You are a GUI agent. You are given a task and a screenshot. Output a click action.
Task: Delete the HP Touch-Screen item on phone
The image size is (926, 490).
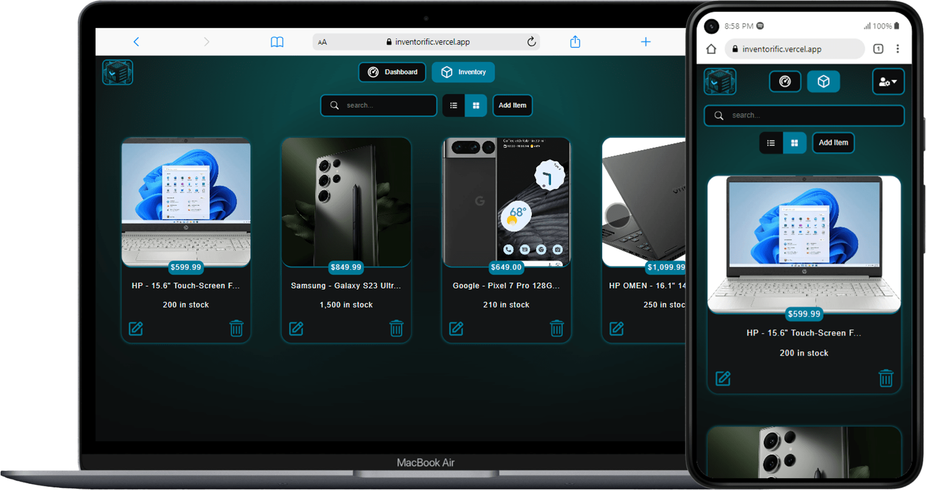pos(886,378)
